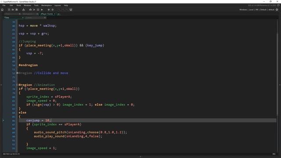Click the lowercase default device label
This screenshot has width=281, height=158.
click(x=271, y=10)
